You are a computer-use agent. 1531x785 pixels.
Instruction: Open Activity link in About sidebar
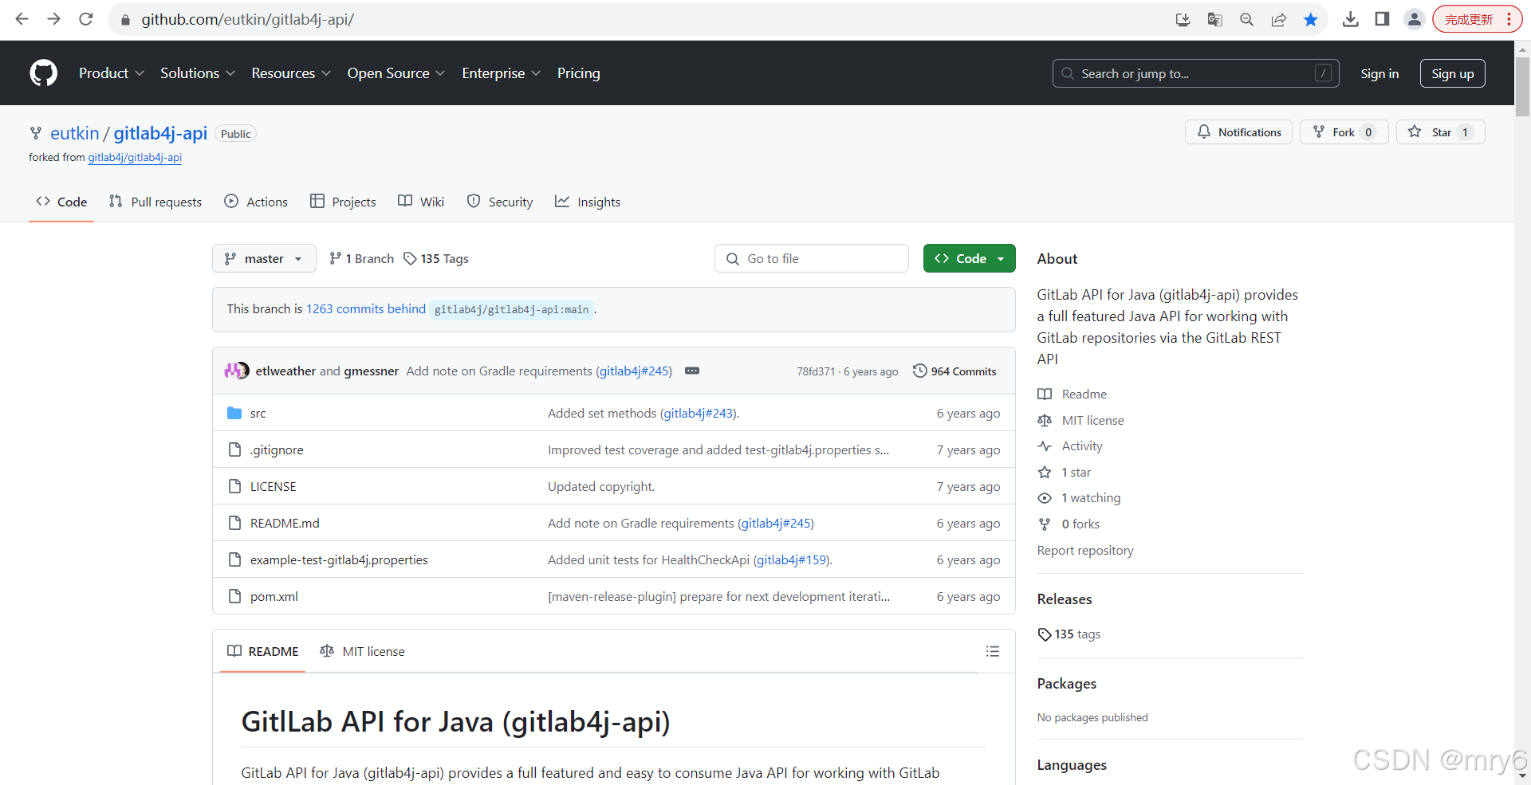point(1081,446)
